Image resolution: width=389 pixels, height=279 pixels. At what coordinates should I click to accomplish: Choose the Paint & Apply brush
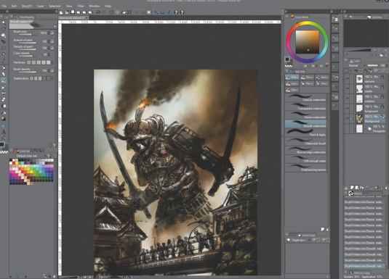305,133
